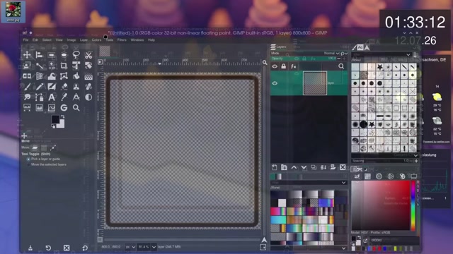Delete layer with the X button
The height and width of the screenshot is (254, 453).
click(x=343, y=167)
